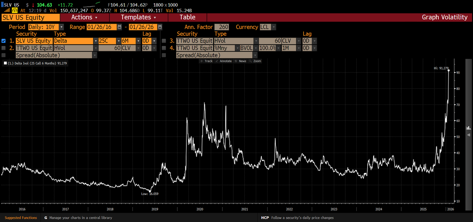
Task: Edit series 2 HVol days value 60
Action: pyautogui.click(x=110, y=48)
